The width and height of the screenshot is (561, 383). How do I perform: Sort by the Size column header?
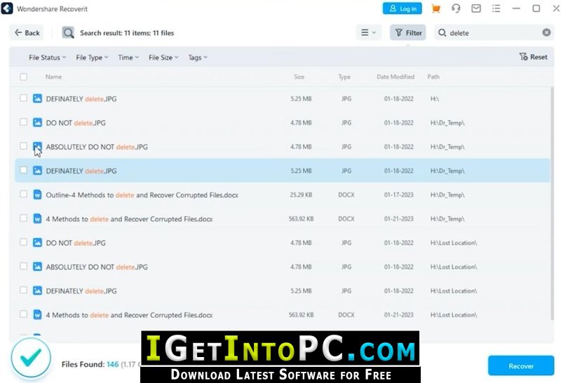(299, 77)
